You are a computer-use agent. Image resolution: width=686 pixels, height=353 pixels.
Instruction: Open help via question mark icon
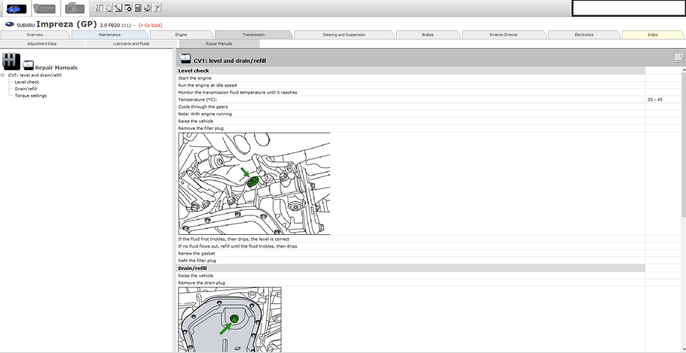click(157, 8)
